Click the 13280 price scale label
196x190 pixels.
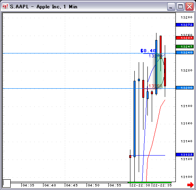point(187,17)
